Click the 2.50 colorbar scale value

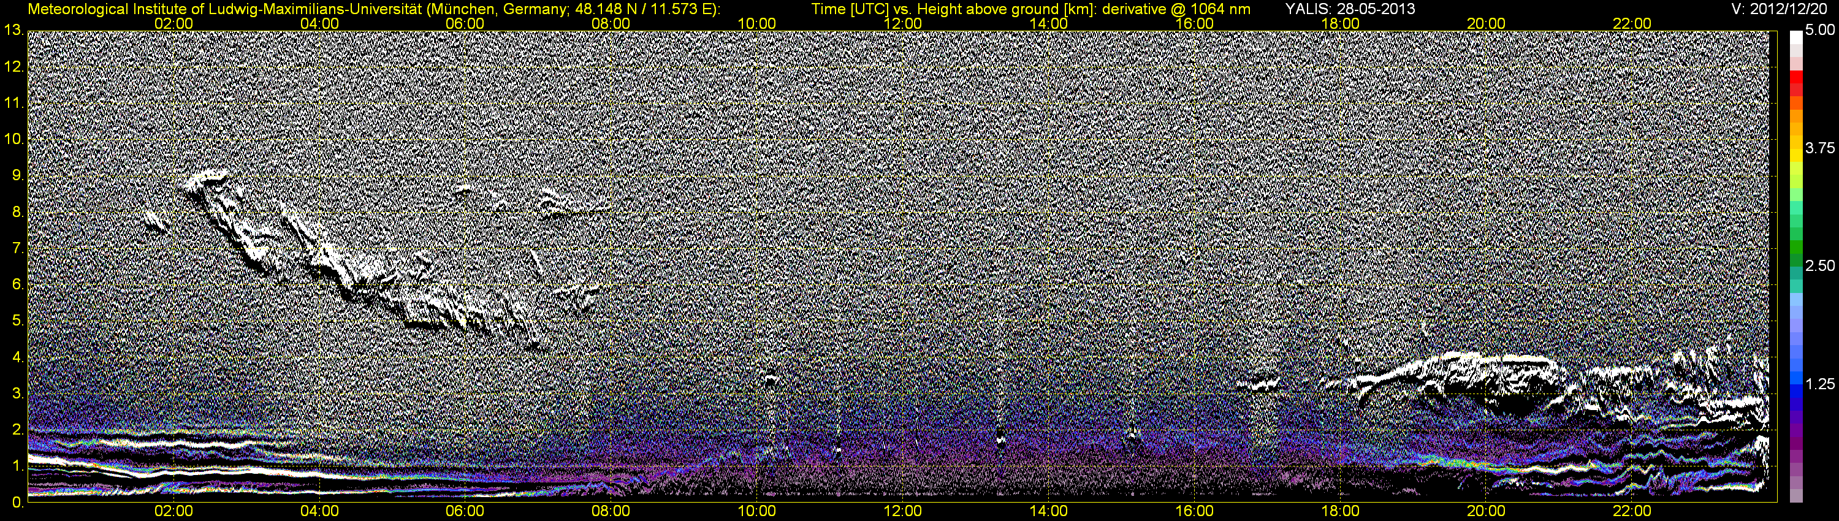pyautogui.click(x=1819, y=266)
